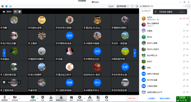Screen dimensions: 191x102
Task: Collapse the chat bubble with the chevron
Action: (x=19, y=82)
